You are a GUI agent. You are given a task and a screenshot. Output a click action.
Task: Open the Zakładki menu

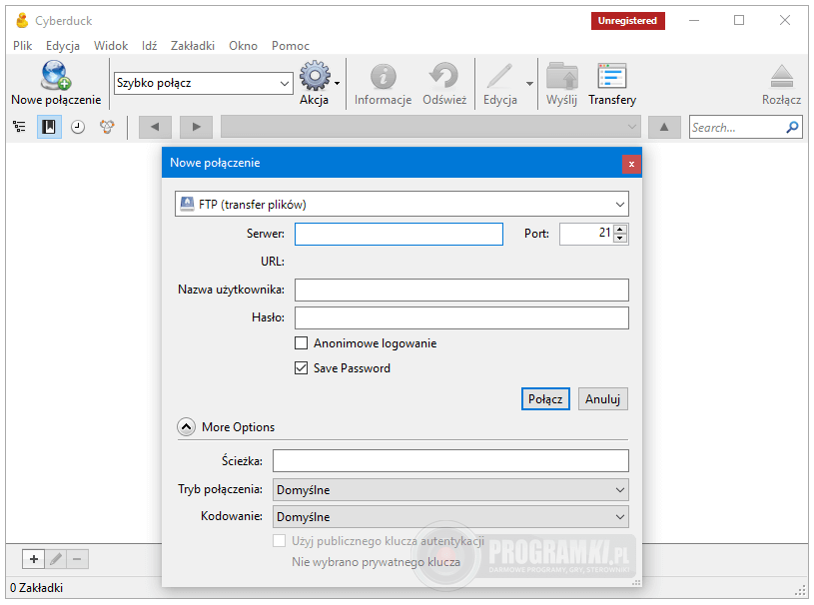[192, 46]
